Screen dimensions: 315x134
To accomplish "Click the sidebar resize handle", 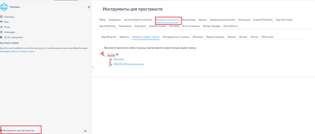I will pyautogui.click(x=93, y=67).
